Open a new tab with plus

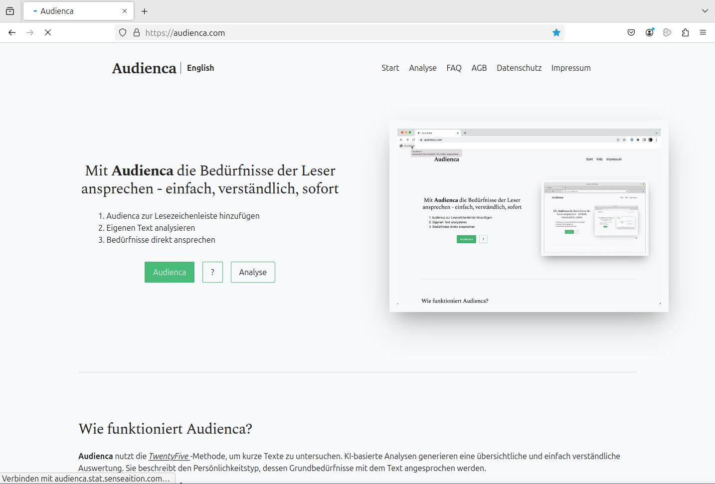pyautogui.click(x=144, y=11)
